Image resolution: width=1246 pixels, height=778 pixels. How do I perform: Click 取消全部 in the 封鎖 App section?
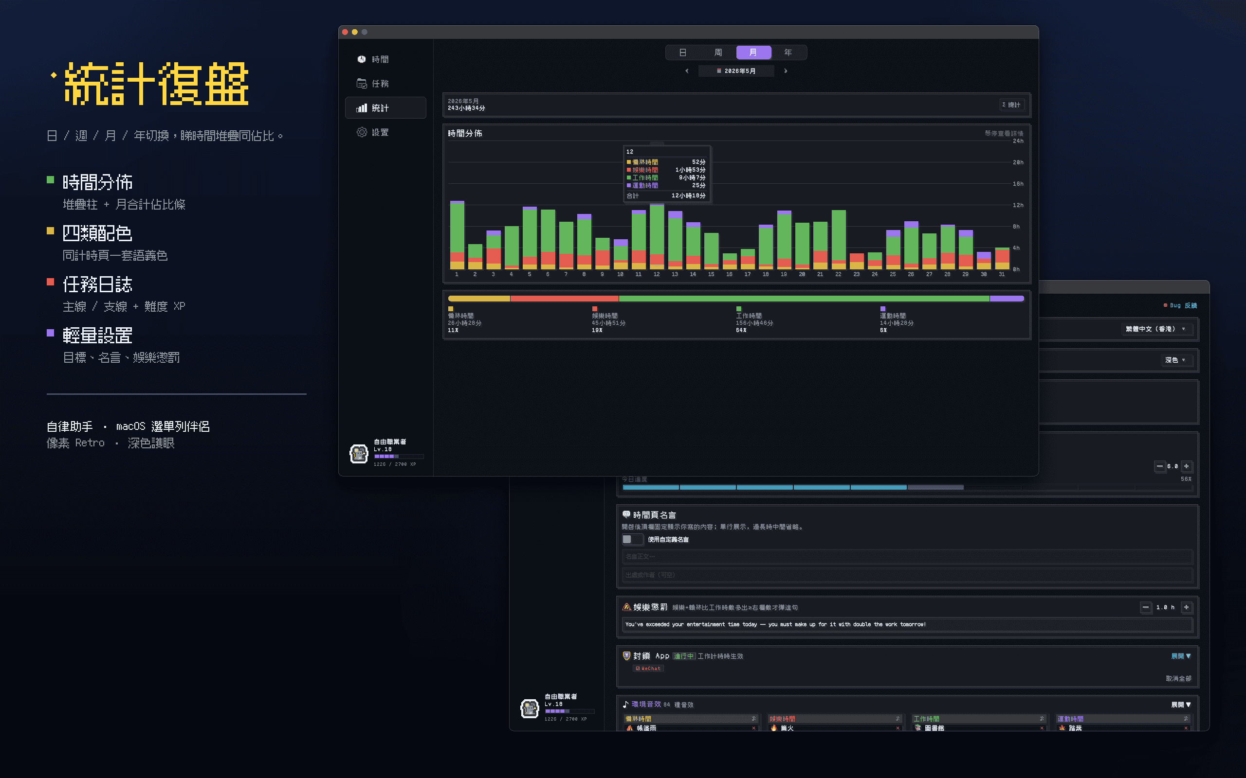[x=1178, y=678]
